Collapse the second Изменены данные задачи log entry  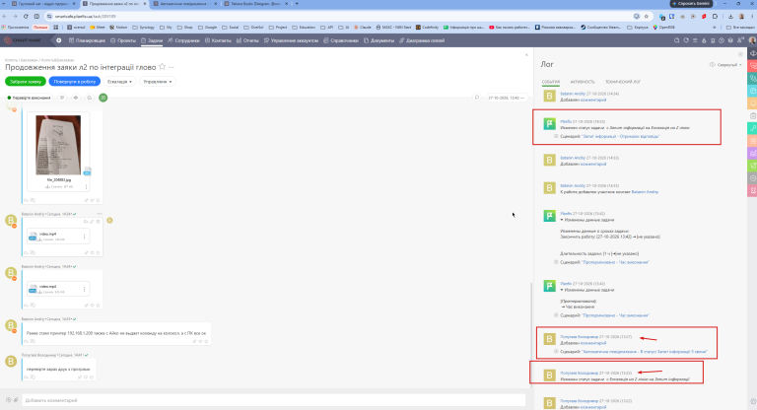point(562,290)
